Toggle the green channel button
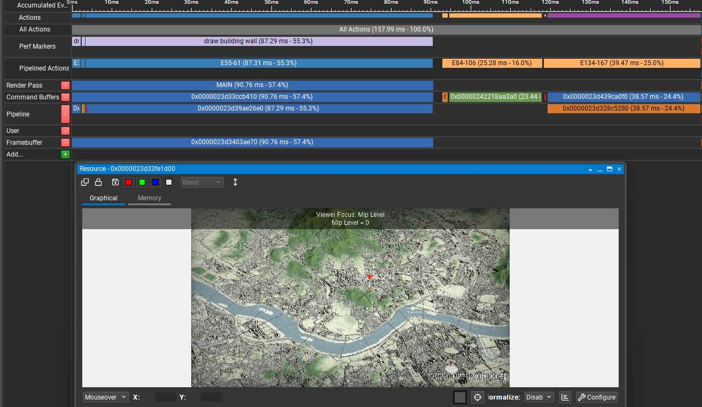Image resolution: width=702 pixels, height=407 pixels. pyautogui.click(x=142, y=182)
